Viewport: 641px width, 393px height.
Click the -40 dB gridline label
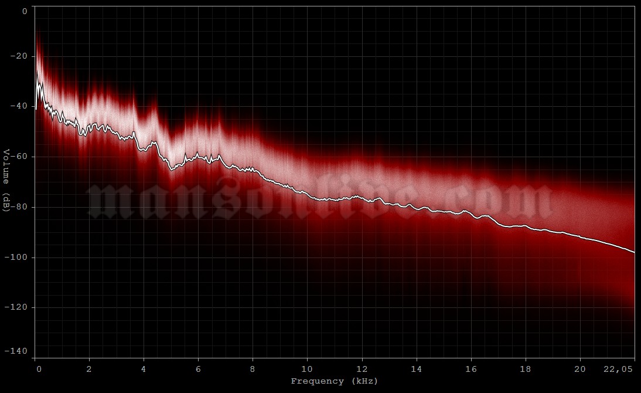point(19,107)
